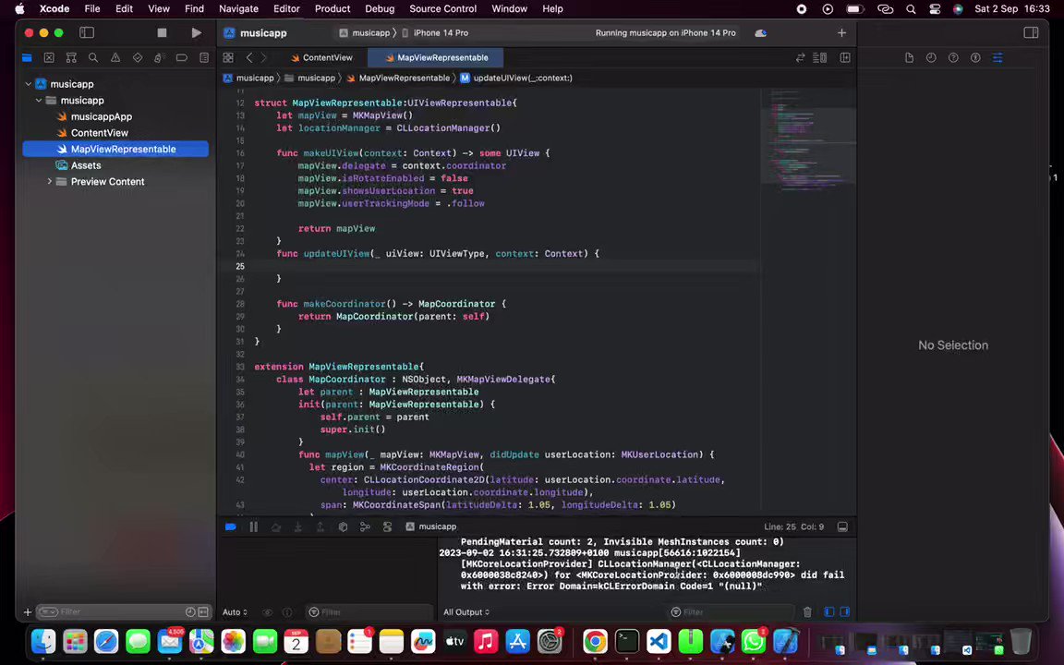
Task: Open the musicapp scheme selector
Action: click(365, 32)
